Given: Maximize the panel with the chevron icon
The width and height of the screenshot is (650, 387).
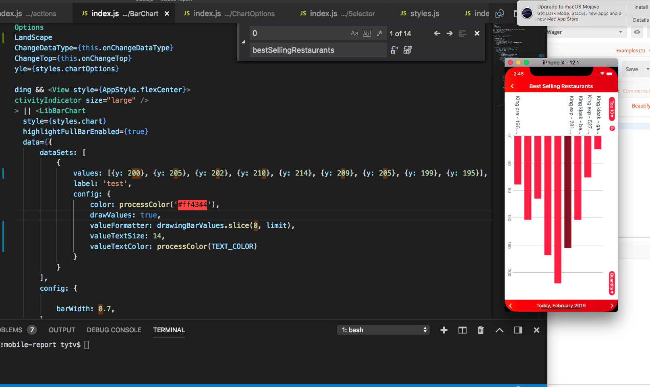Looking at the screenshot, I should pyautogui.click(x=499, y=330).
